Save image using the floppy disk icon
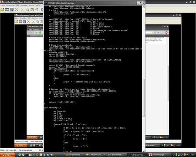The image size is (196, 157). tap(12, 10)
